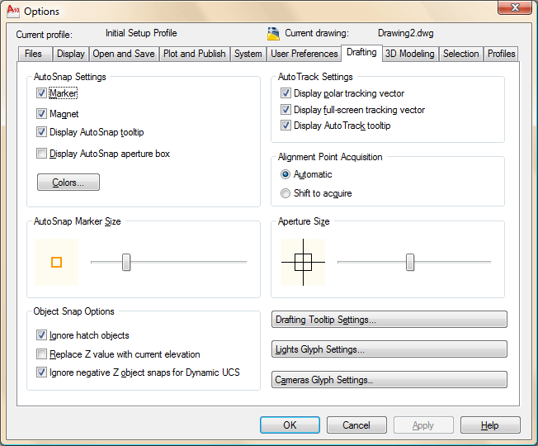
Task: Enable Replace Z value with current elevation
Action: (41, 354)
